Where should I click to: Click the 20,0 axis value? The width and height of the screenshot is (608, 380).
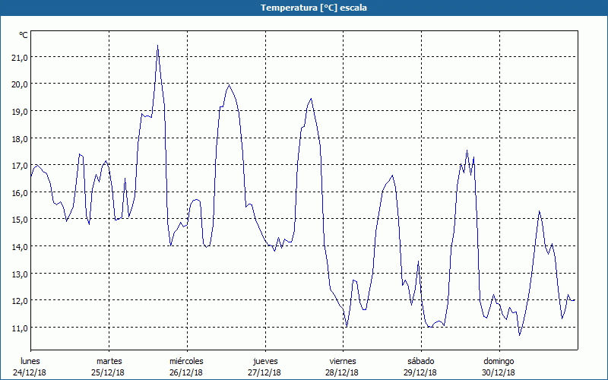(20, 84)
